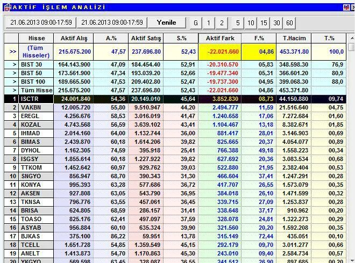Select the KOZAL stock row

(x=175, y=125)
